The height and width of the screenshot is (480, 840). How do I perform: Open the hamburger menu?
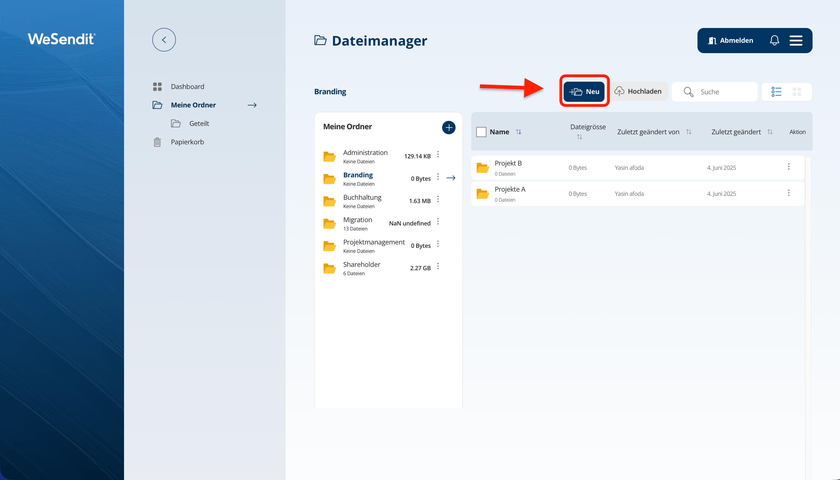tap(795, 40)
